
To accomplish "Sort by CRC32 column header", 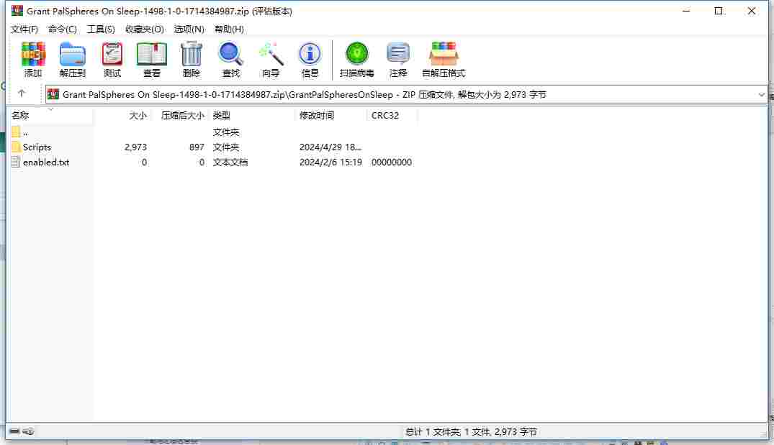I will (385, 115).
